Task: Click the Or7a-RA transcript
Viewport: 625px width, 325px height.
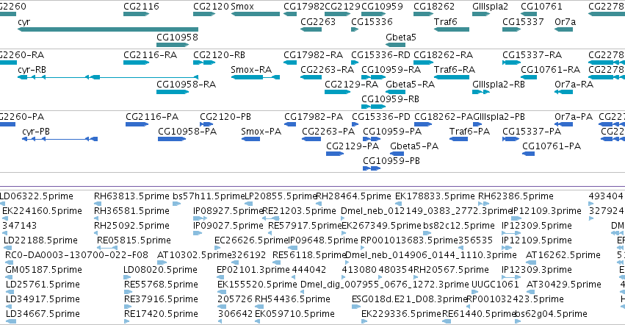Action: coord(563,92)
